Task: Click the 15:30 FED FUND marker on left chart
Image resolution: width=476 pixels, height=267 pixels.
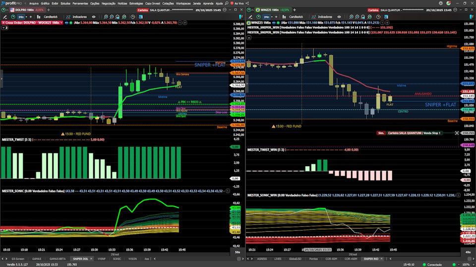Action: click(76, 133)
